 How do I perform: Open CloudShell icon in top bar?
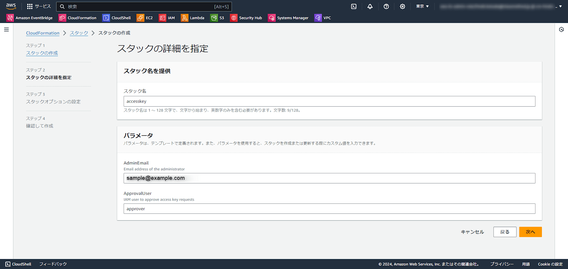(x=354, y=6)
